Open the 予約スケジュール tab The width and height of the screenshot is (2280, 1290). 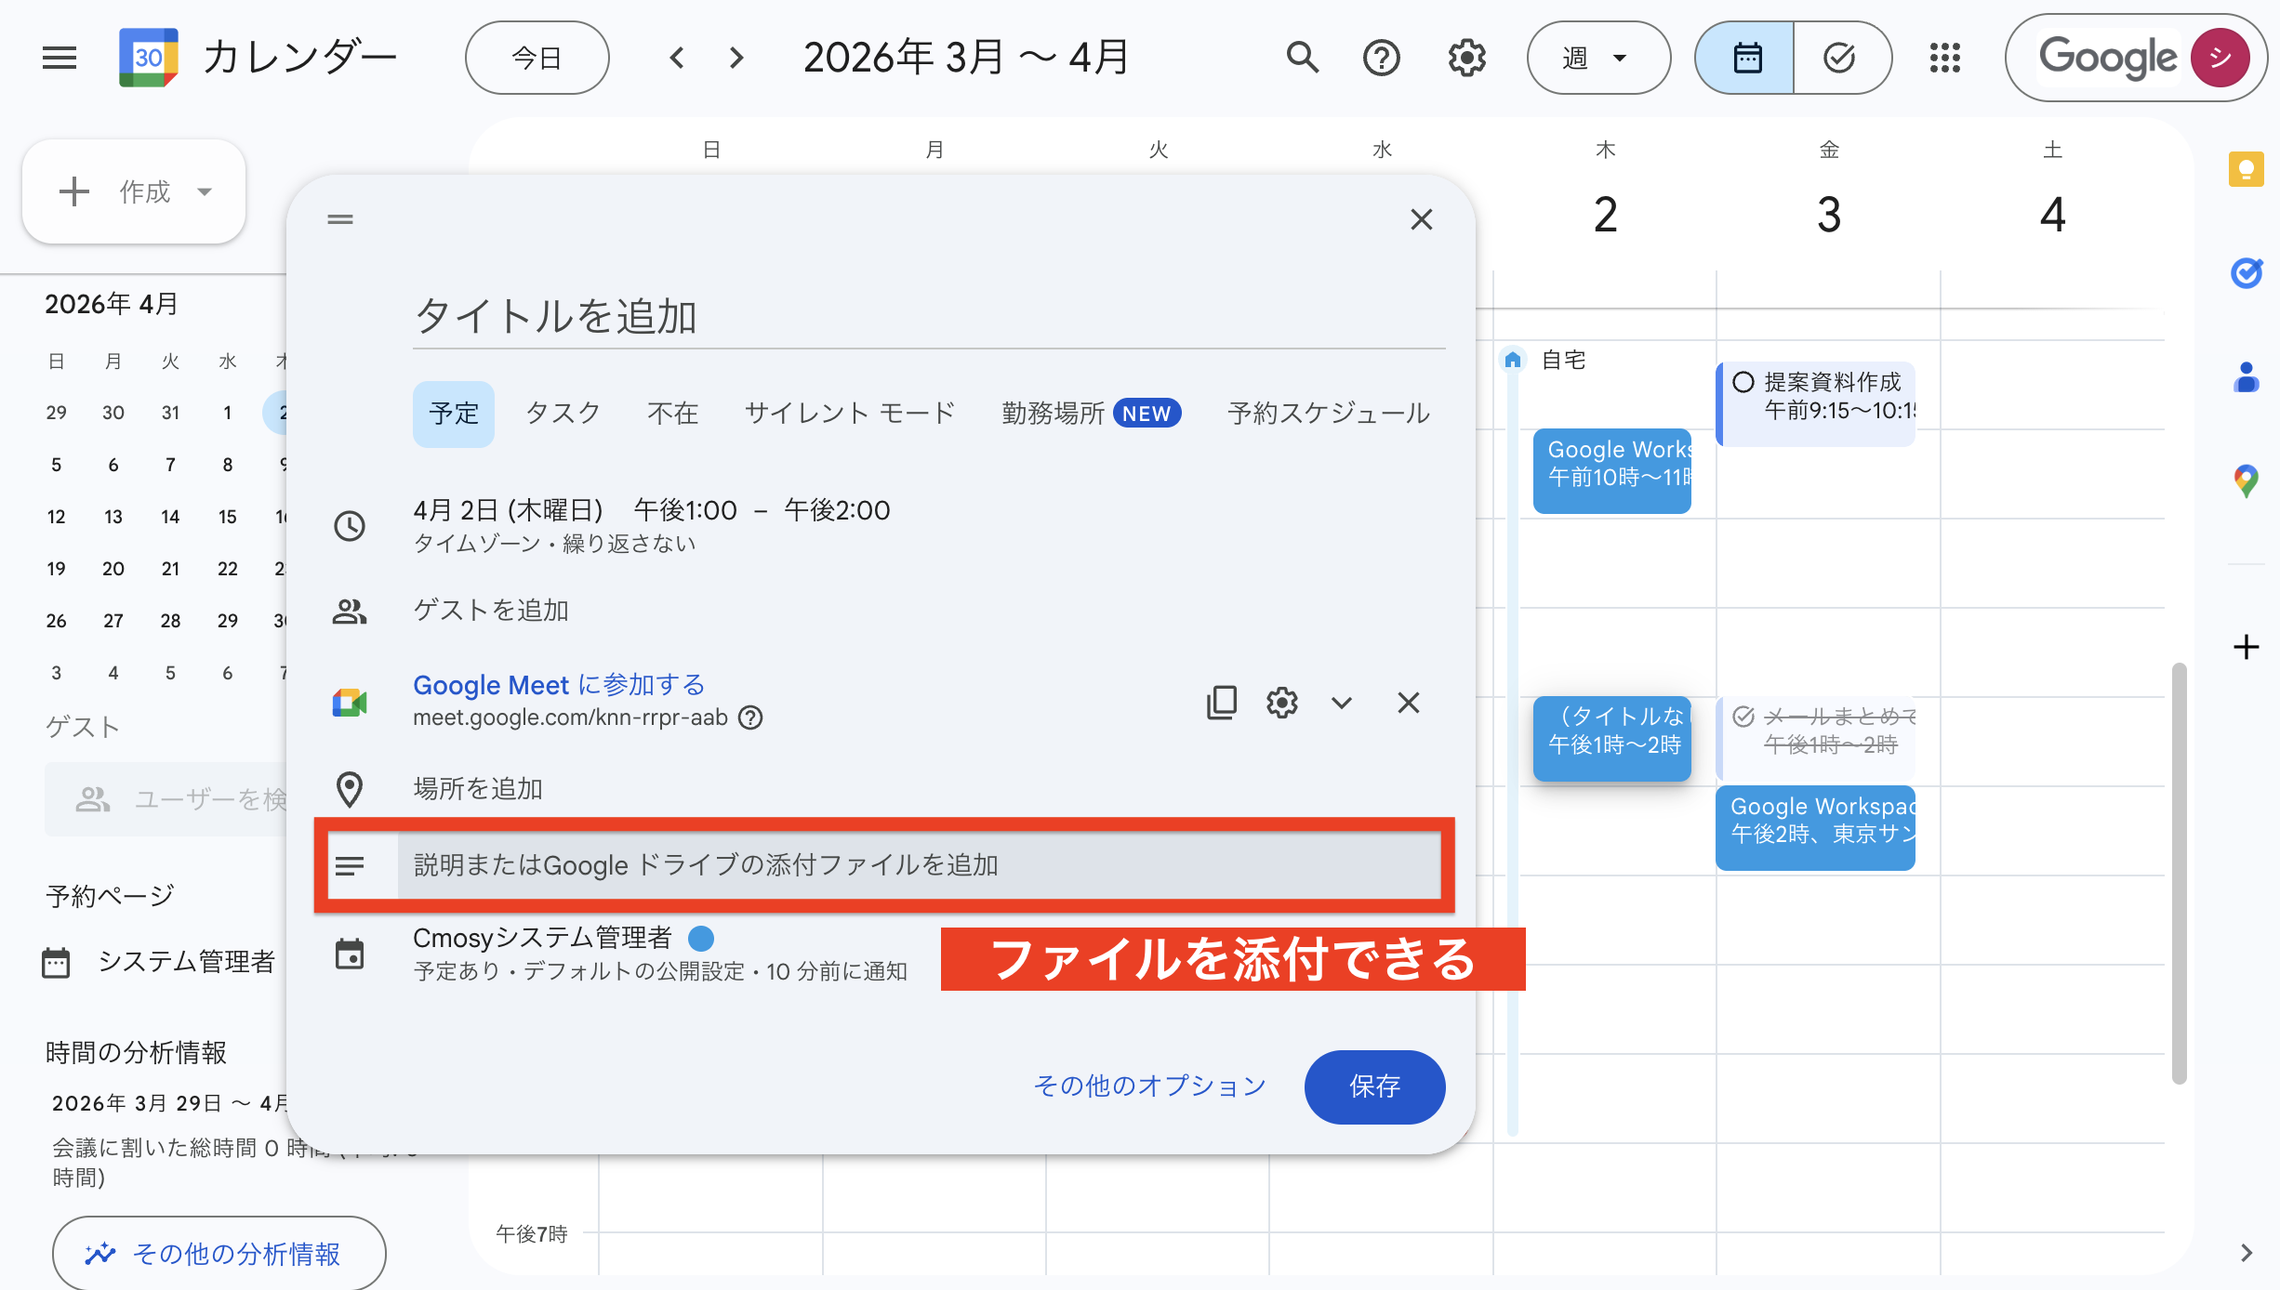(1328, 414)
